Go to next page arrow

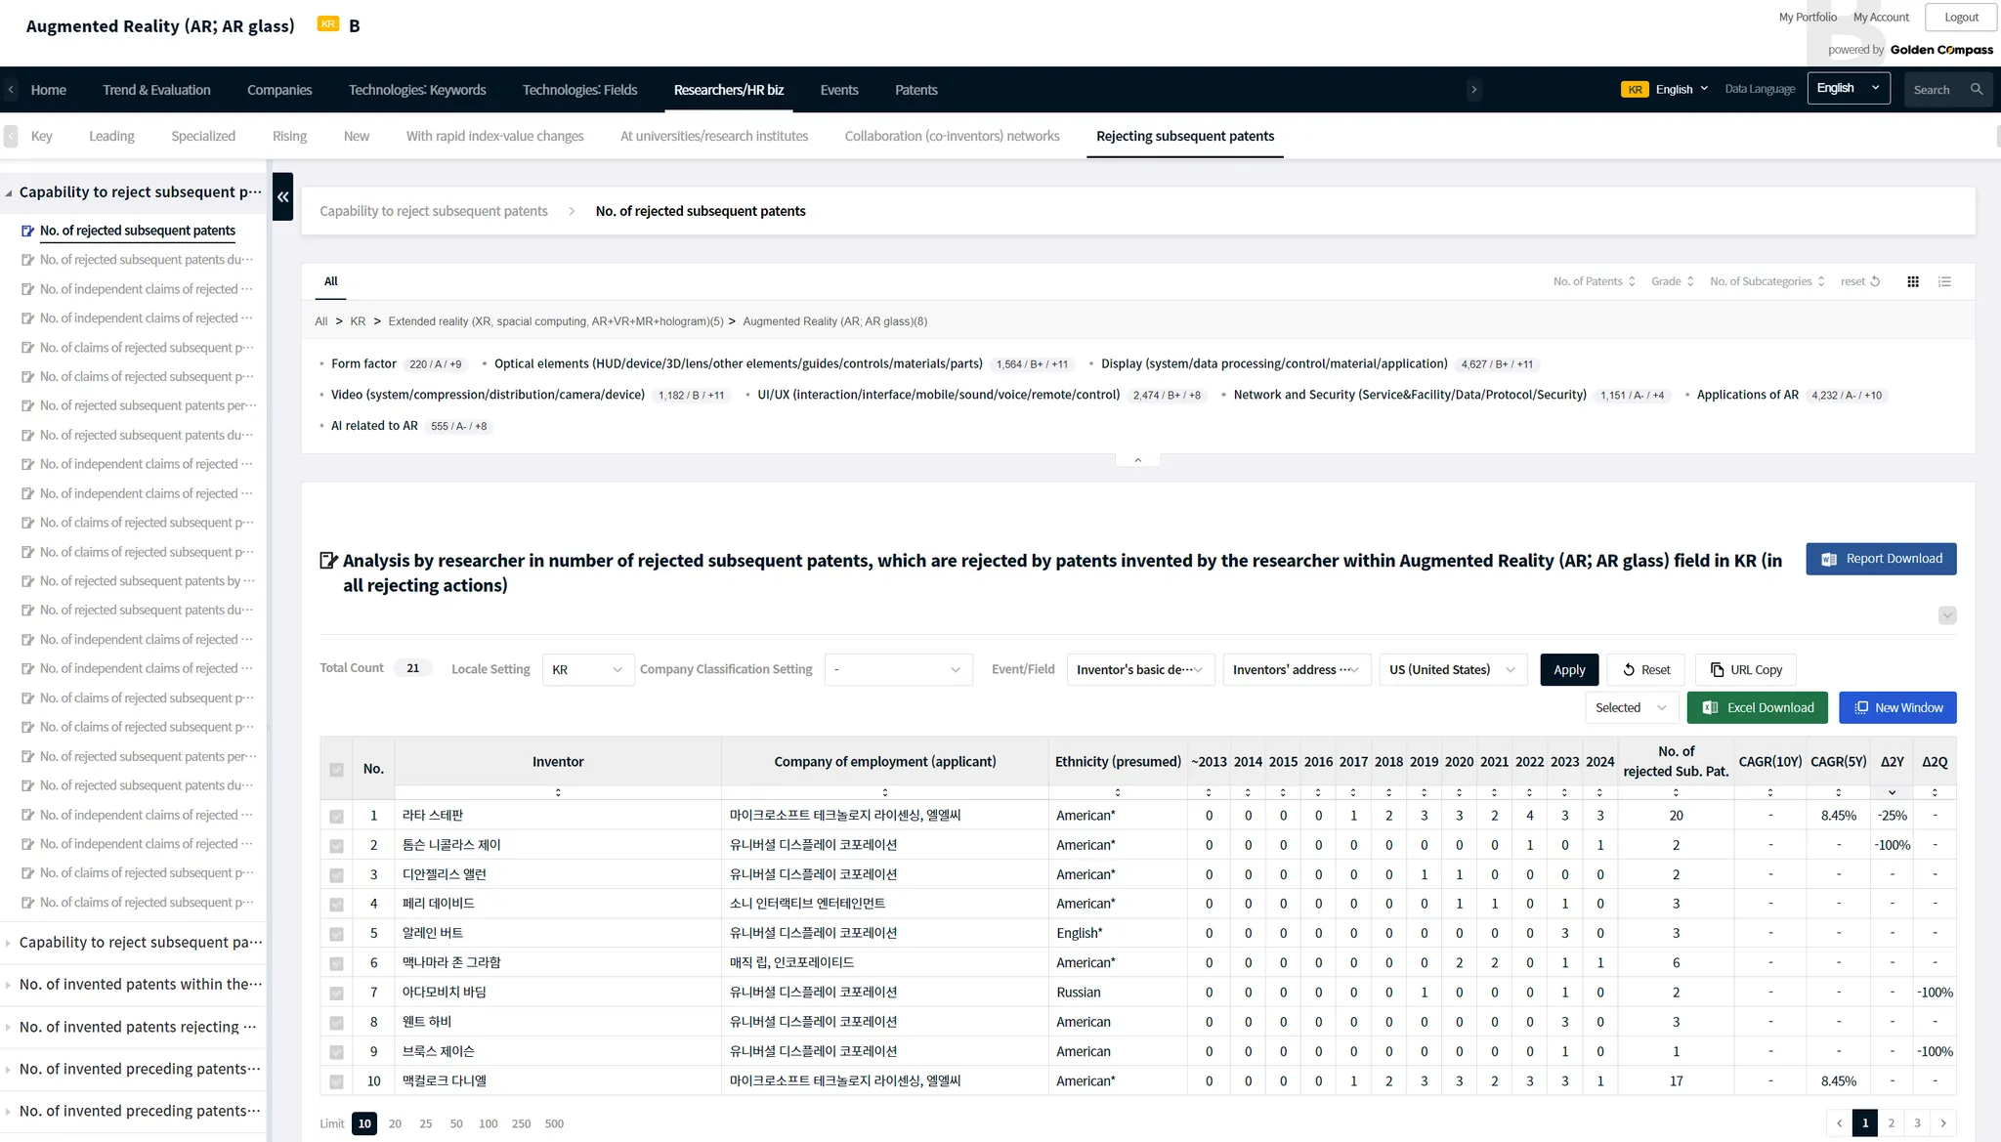coord(1943,1123)
